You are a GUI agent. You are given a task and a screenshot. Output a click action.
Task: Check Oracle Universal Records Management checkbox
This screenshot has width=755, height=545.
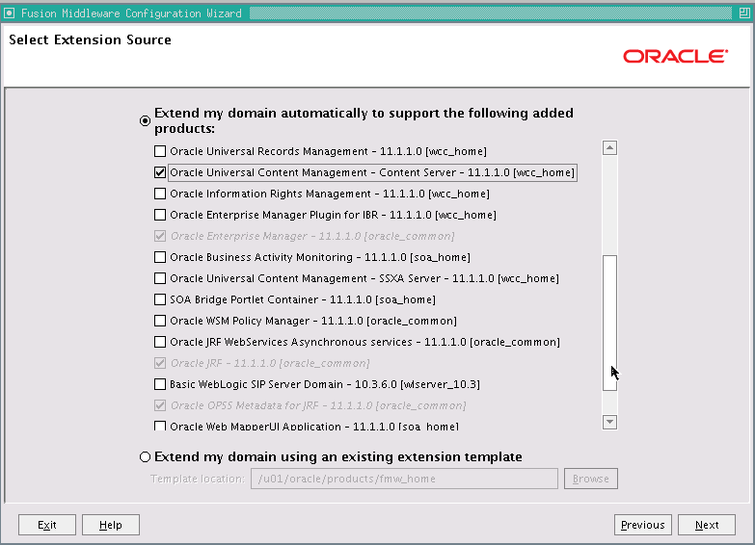click(x=160, y=151)
